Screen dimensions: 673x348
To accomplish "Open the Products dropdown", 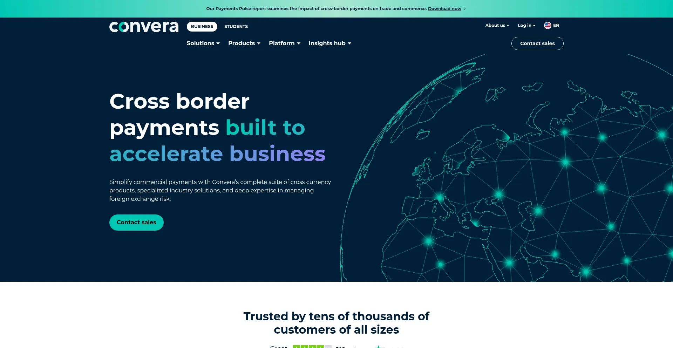I will point(244,43).
